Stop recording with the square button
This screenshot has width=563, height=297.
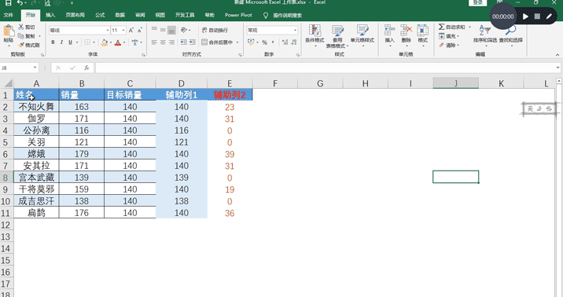pyautogui.click(x=537, y=16)
